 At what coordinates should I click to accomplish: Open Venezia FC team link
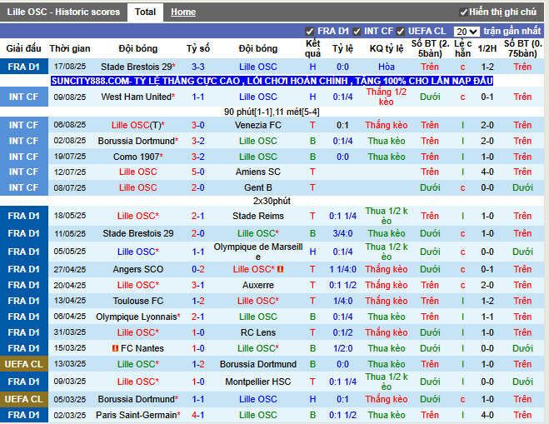coord(258,125)
